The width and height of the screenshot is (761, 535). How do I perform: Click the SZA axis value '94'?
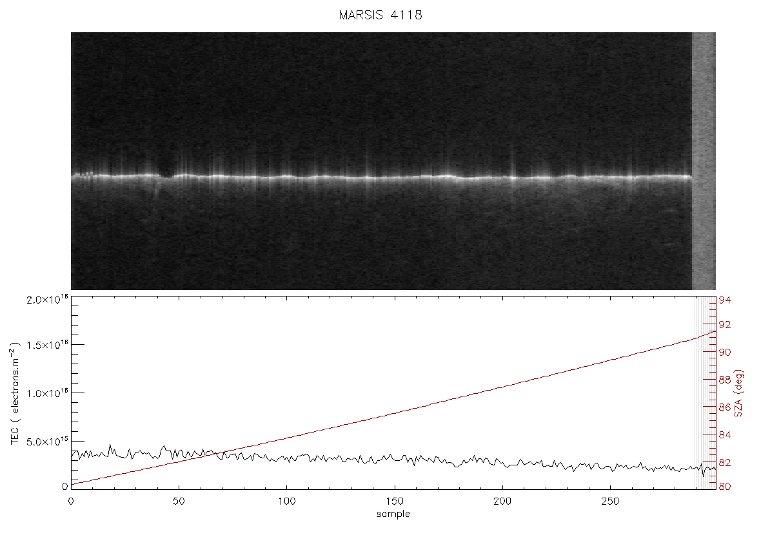pyautogui.click(x=725, y=300)
